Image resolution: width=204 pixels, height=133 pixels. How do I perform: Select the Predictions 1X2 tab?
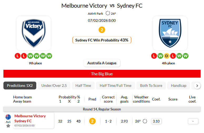20,86
